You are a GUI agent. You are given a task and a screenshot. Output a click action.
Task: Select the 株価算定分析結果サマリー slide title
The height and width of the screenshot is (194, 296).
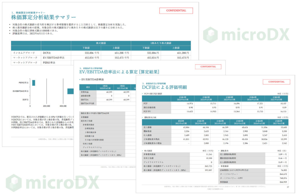43,17
